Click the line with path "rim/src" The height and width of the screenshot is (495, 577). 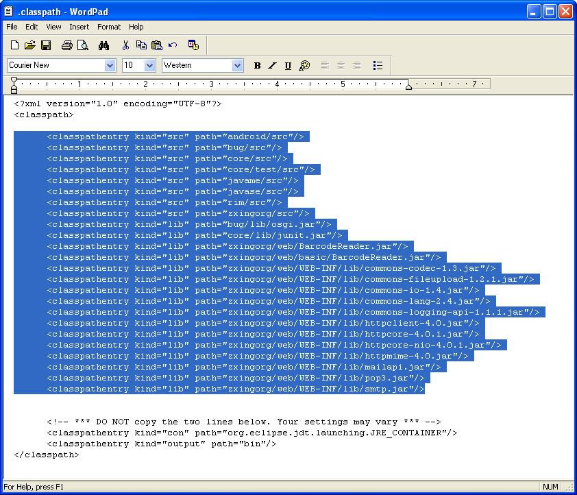pyautogui.click(x=164, y=202)
